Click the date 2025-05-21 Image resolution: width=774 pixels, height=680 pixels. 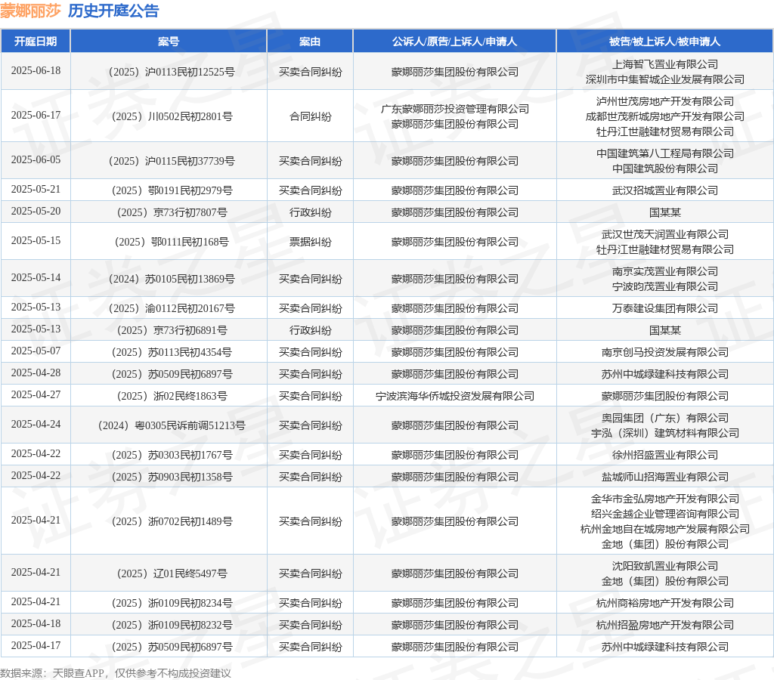pyautogui.click(x=36, y=189)
